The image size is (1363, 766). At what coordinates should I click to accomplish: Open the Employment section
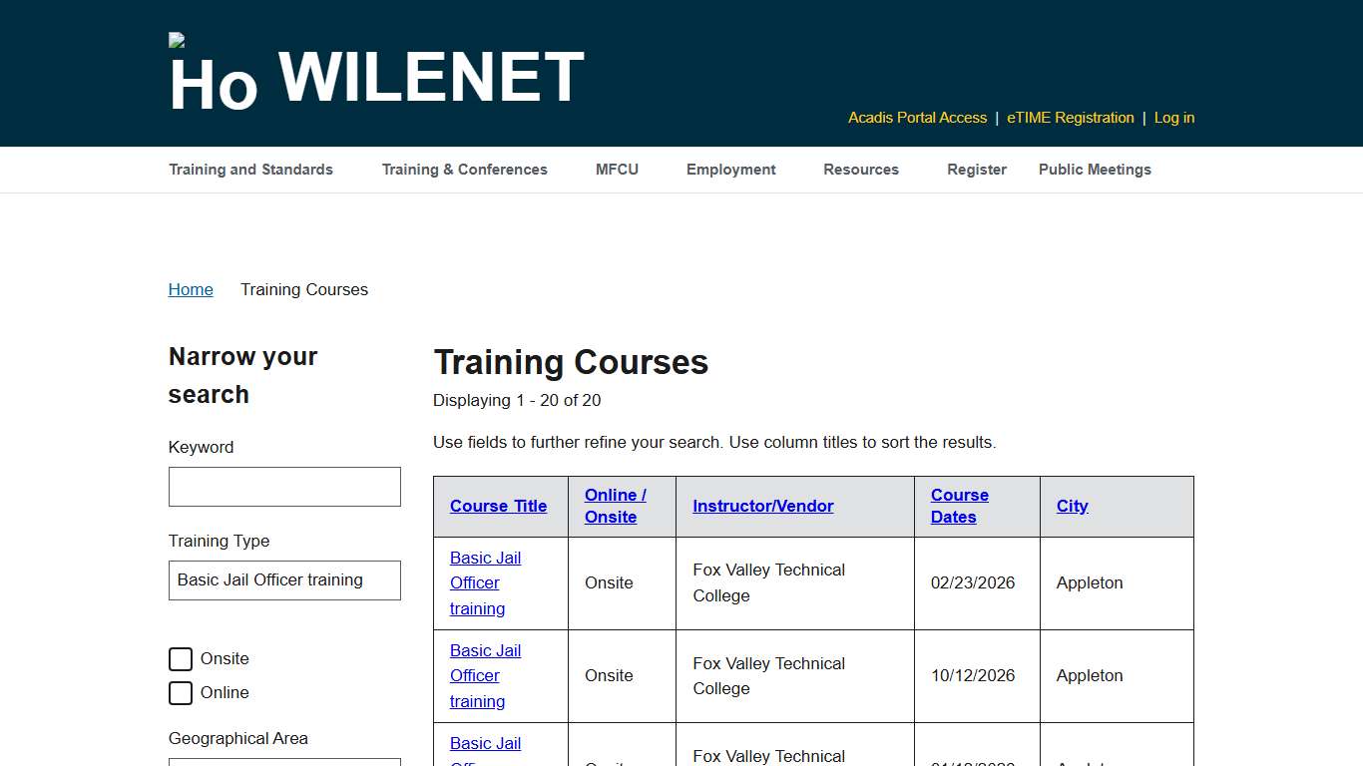pos(730,170)
